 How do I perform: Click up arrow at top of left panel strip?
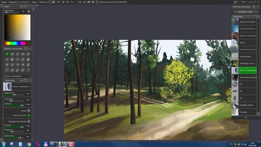click(2, 6)
